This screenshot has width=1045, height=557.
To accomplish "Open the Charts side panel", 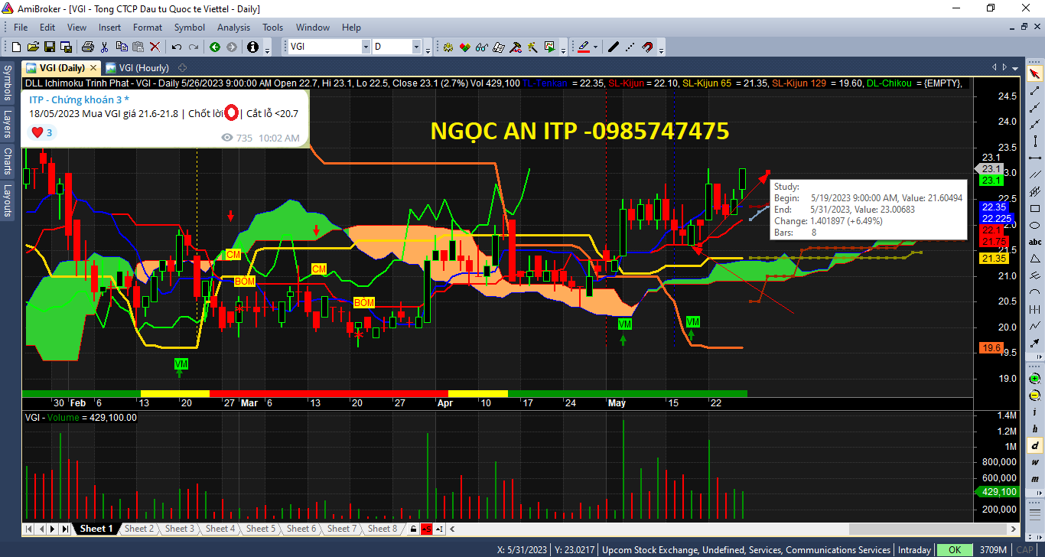I will point(8,161).
